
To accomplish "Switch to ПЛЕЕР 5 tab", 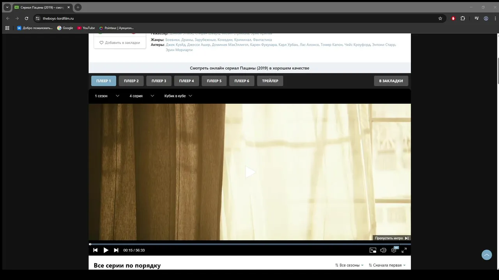I will [214, 81].
